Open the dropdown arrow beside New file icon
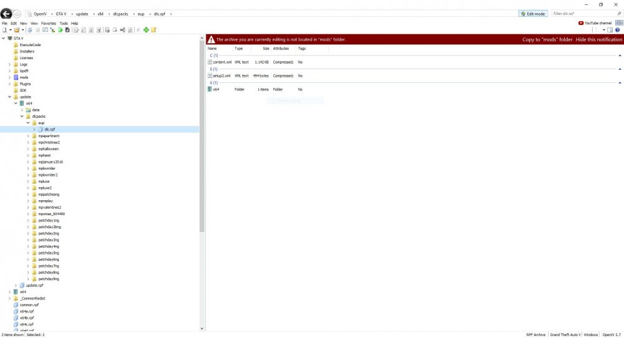 click(11, 30)
